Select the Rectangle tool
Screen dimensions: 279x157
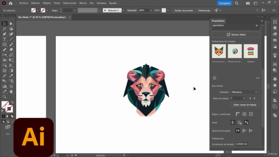click(4, 44)
